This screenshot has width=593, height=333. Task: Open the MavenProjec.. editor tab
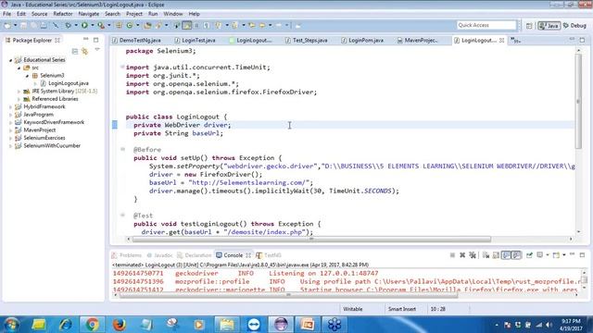pos(418,40)
